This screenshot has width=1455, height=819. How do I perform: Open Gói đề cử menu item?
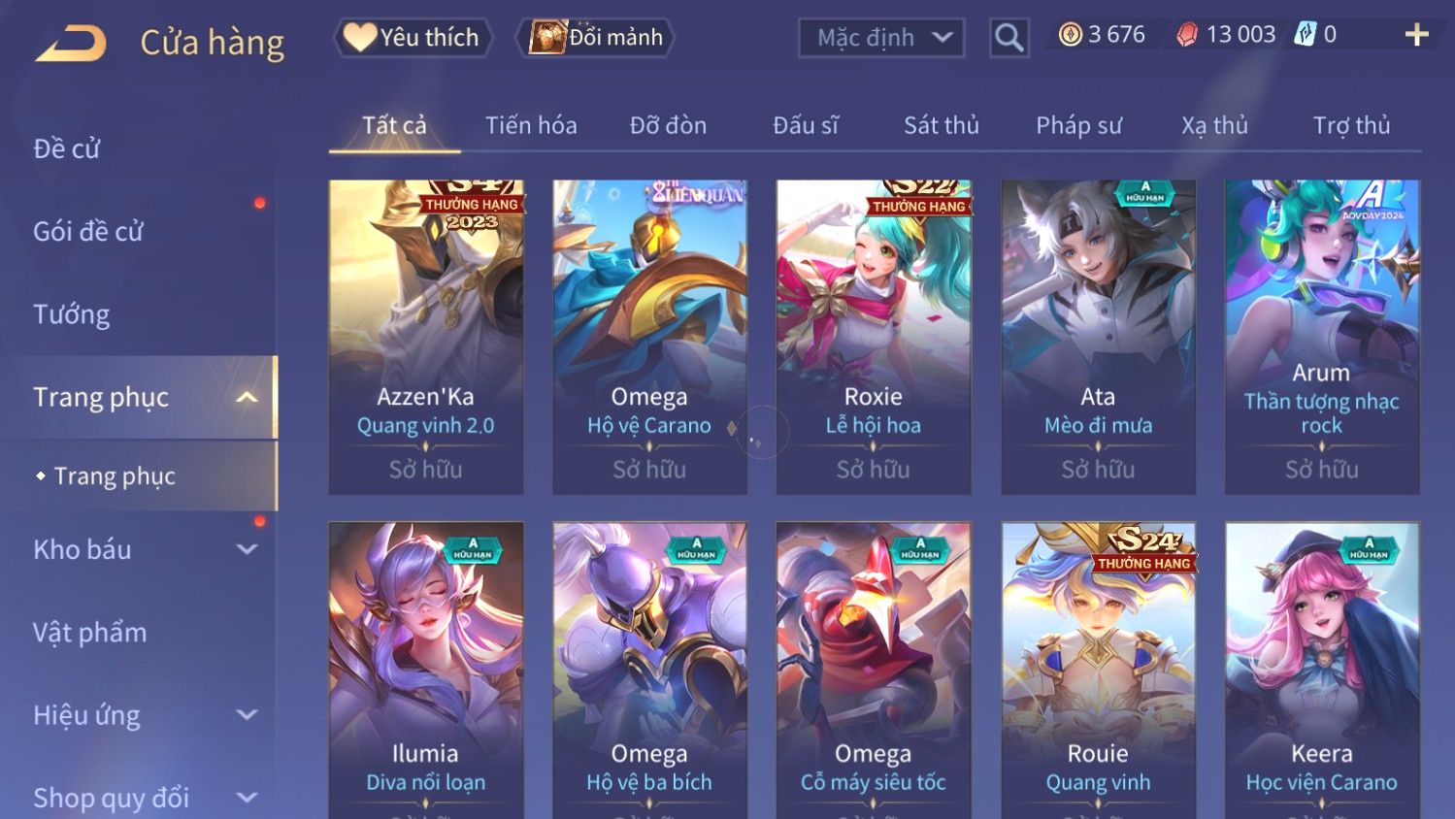tap(88, 232)
